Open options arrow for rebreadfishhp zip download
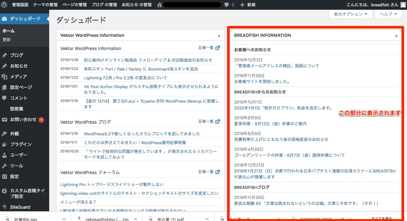The width and height of the screenshot is (407, 221). pyautogui.click(x=135, y=219)
